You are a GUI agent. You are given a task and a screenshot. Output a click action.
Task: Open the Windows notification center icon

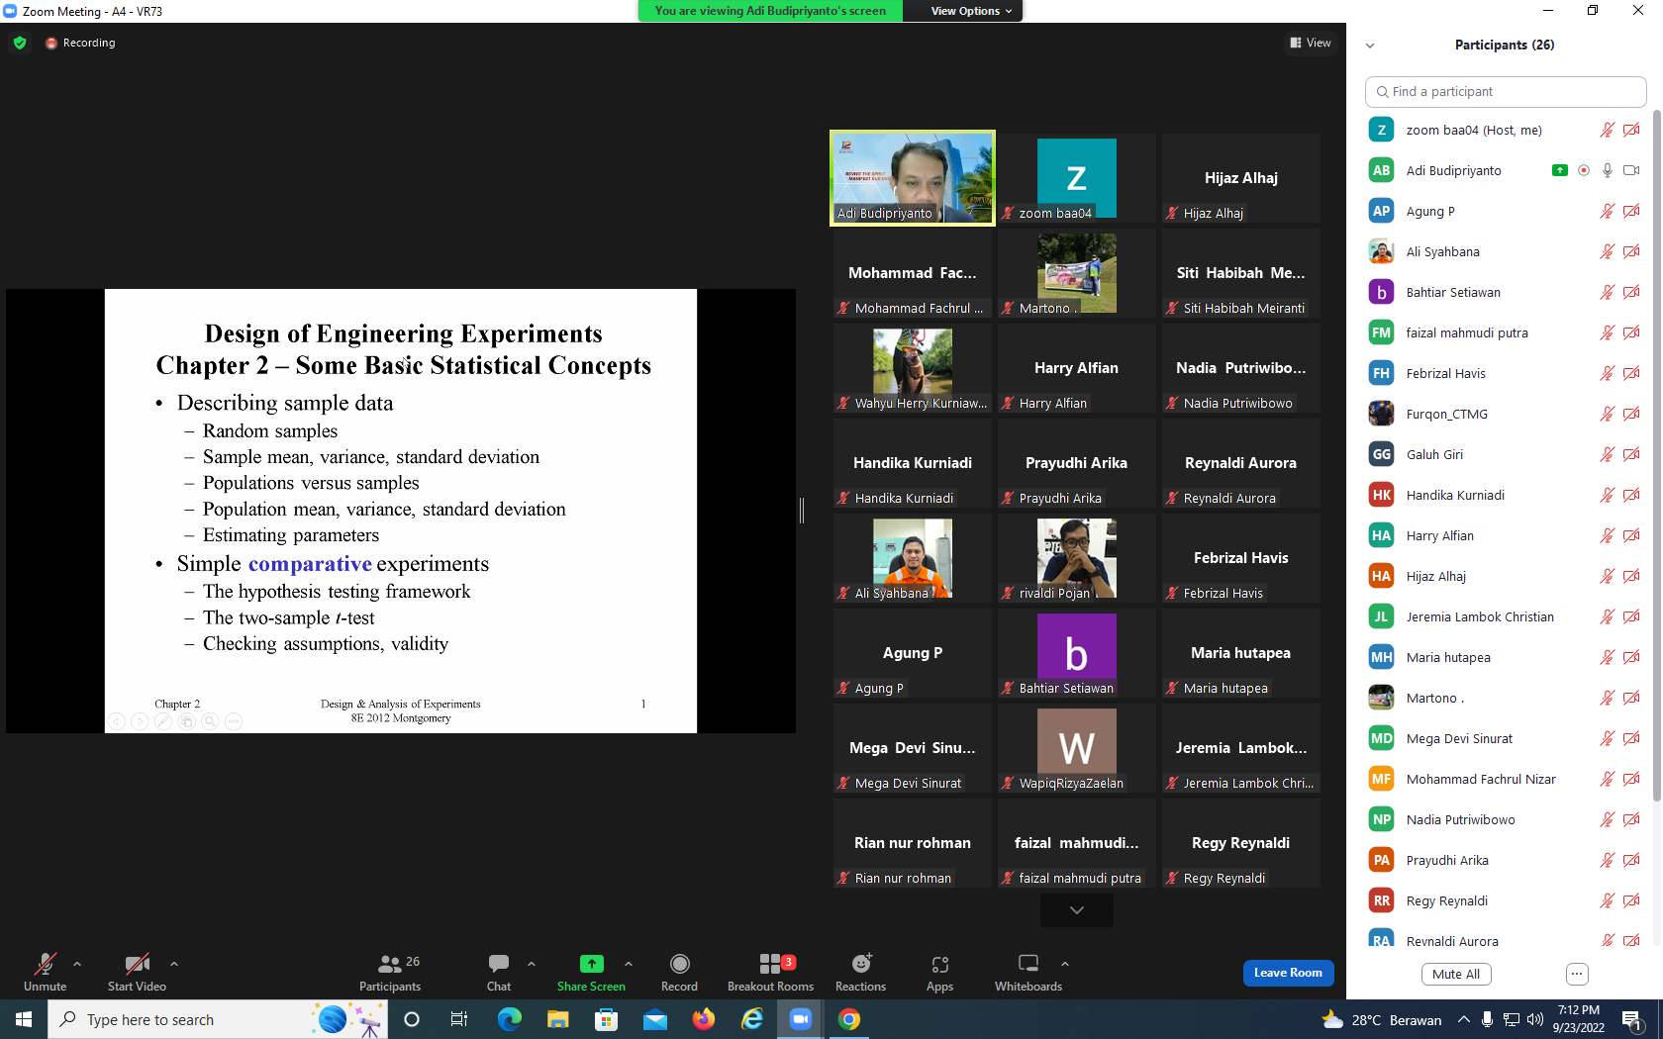coord(1633,1019)
